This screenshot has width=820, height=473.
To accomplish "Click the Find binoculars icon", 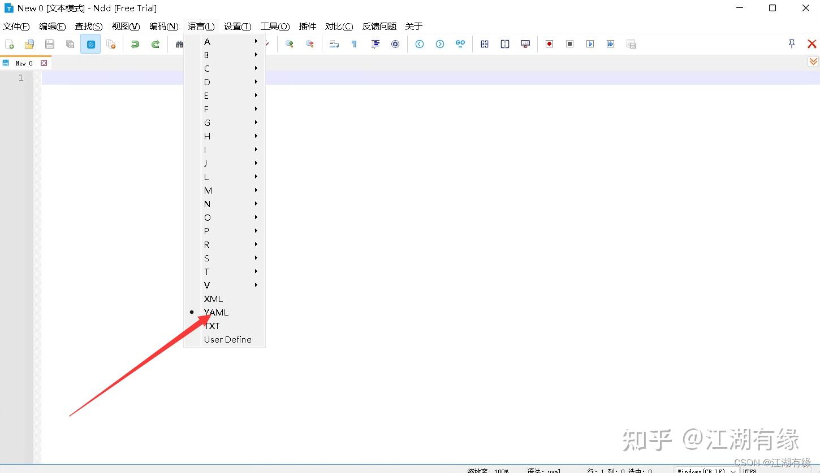I will pos(180,43).
